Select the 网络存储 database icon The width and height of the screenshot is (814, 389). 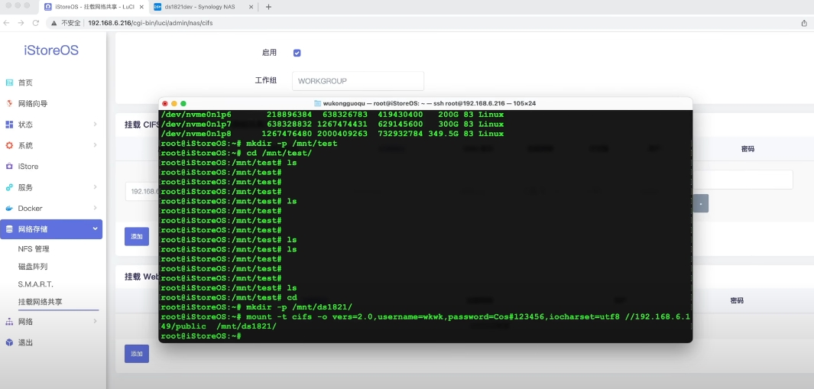click(x=9, y=229)
